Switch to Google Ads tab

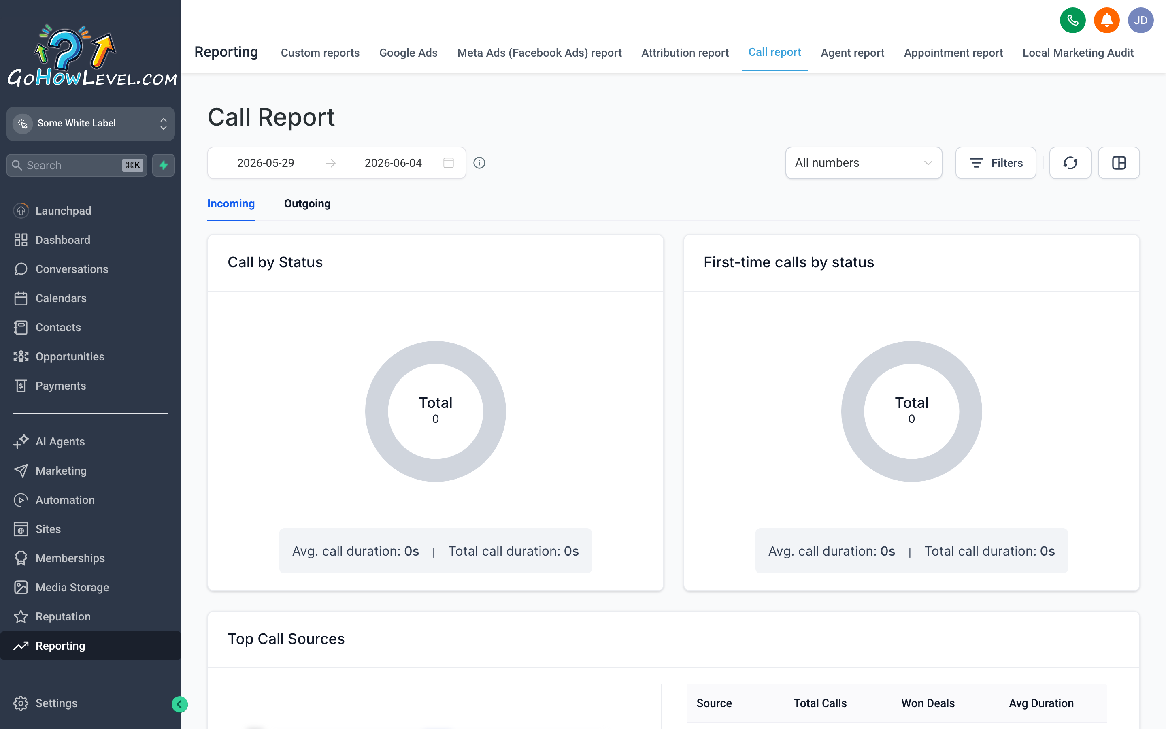coord(408,53)
